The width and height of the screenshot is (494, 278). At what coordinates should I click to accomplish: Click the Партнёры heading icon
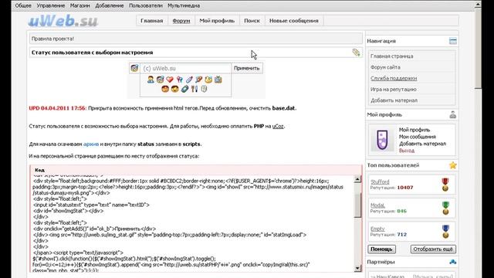(x=453, y=262)
